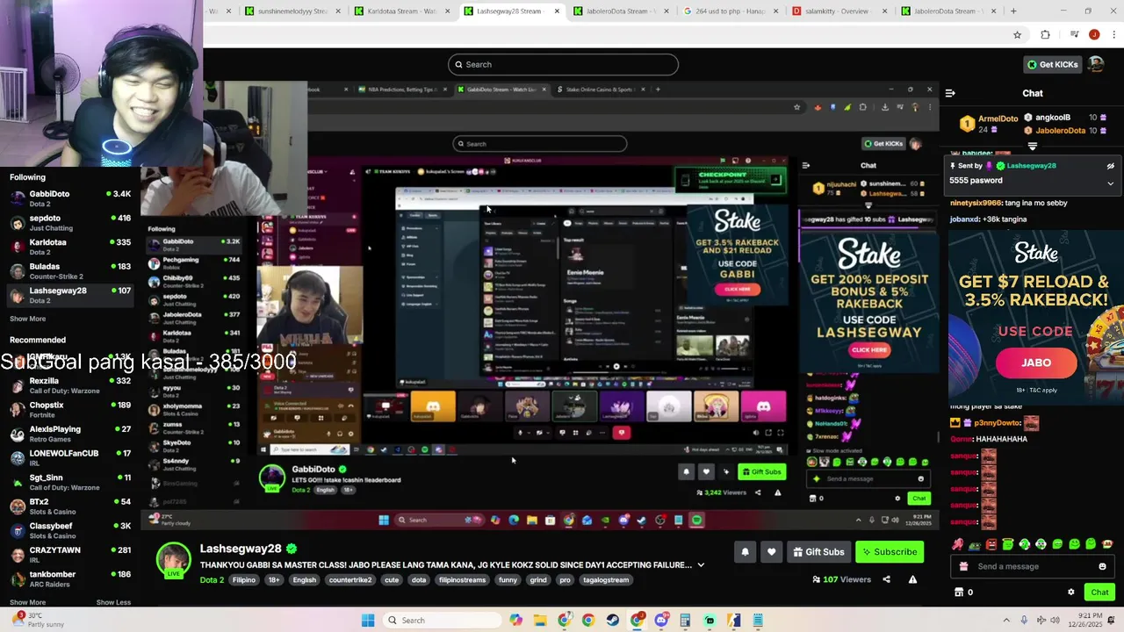Open GabbiDoto in Following list

(69, 198)
